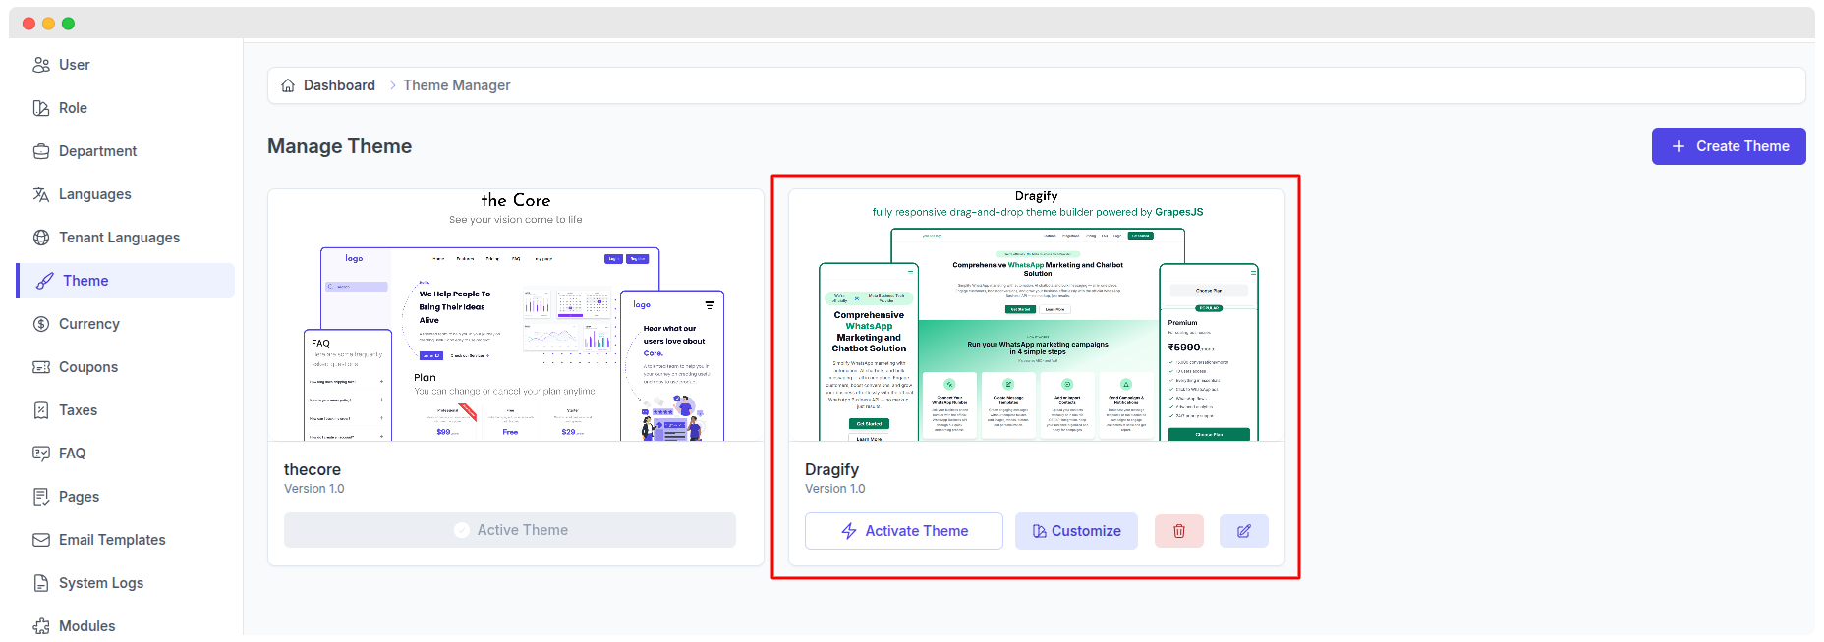This screenshot has height=642, width=1824.
Task: Click the Coupons ticket icon in sidebar
Action: click(41, 367)
